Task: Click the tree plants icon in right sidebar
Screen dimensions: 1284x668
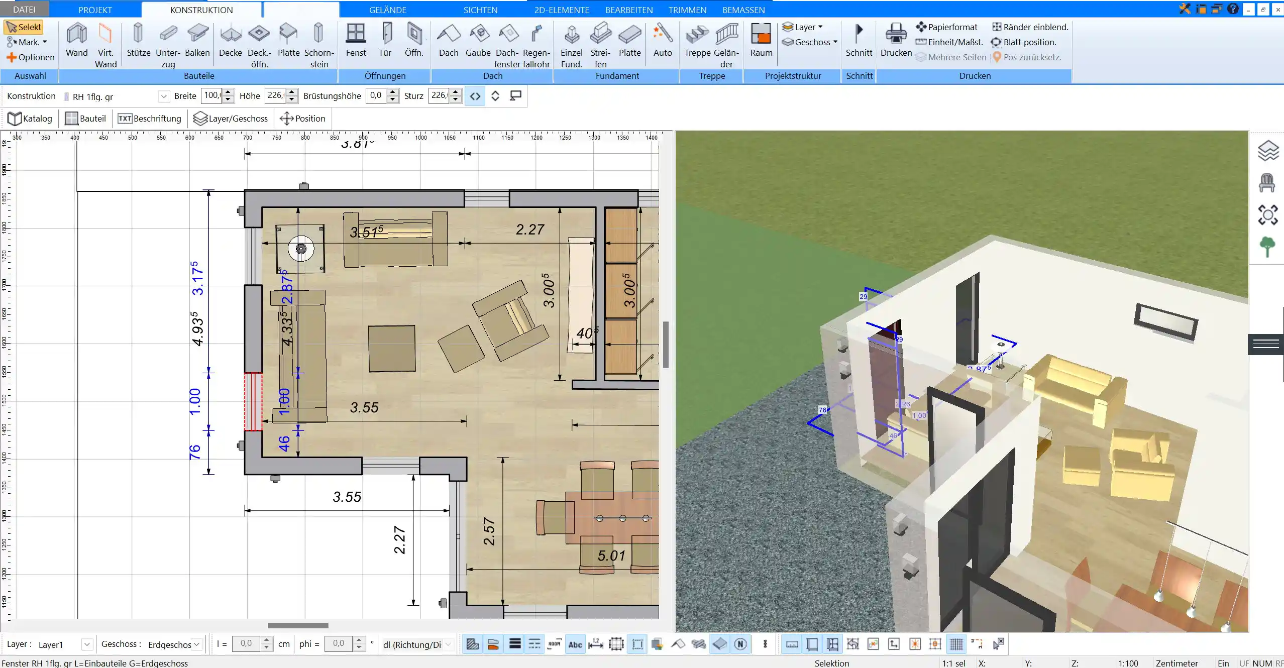Action: pyautogui.click(x=1267, y=247)
